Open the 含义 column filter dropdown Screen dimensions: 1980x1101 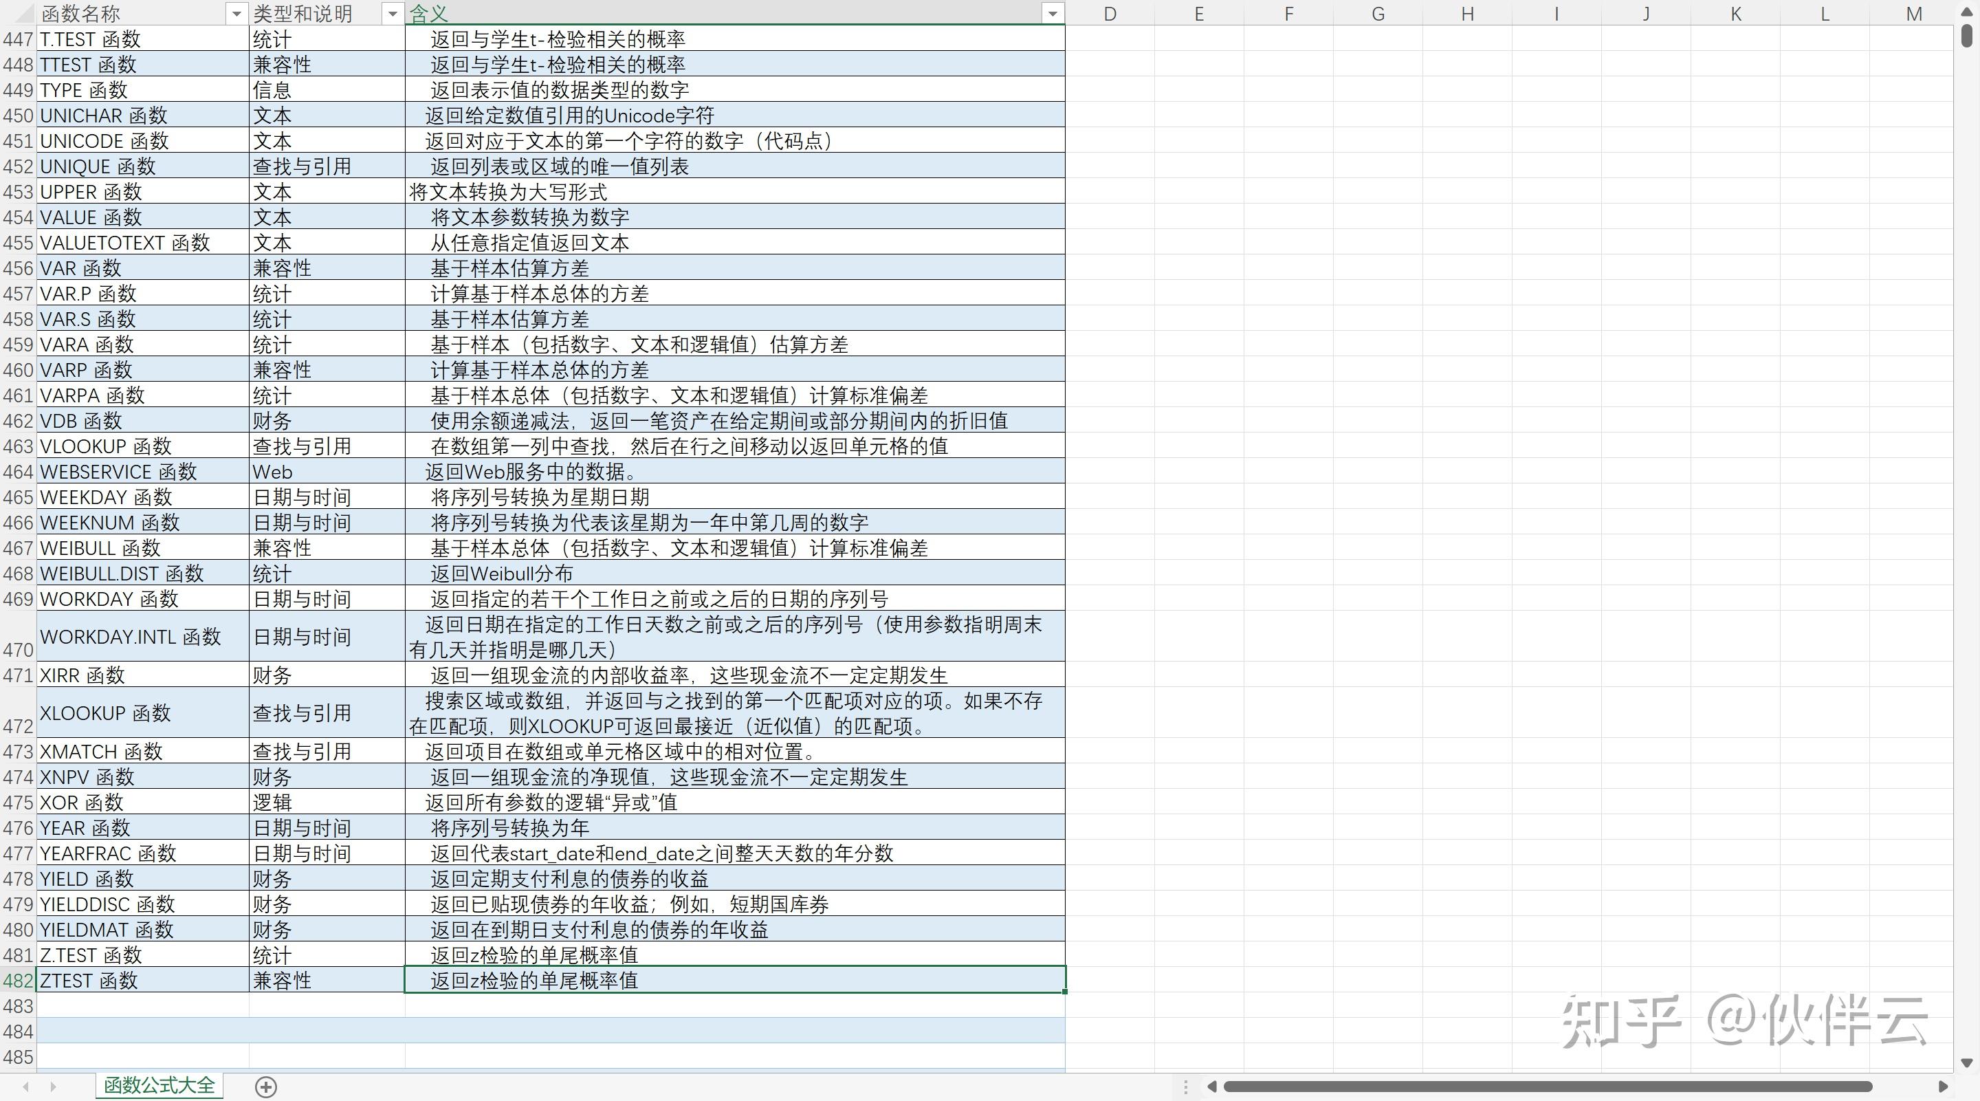[1053, 13]
